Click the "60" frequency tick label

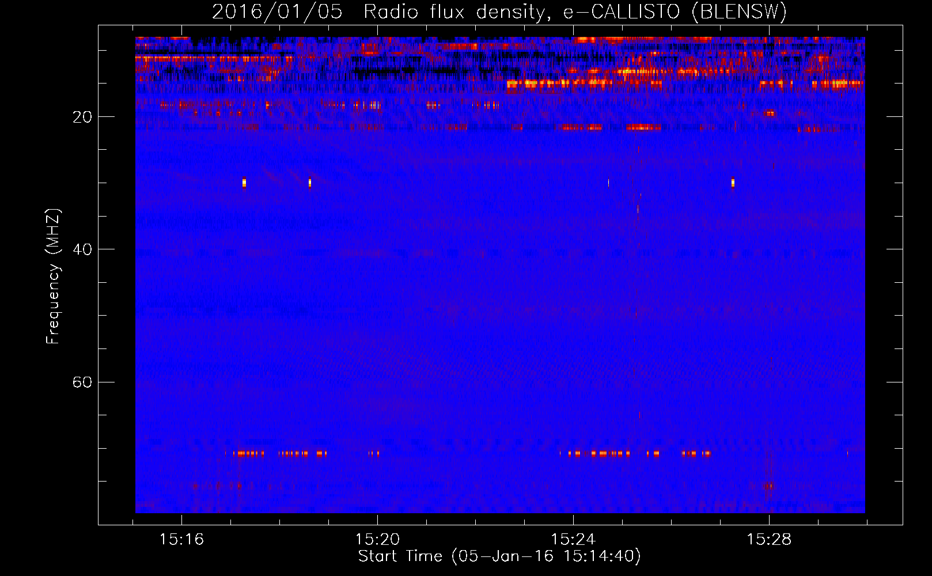click(x=82, y=382)
